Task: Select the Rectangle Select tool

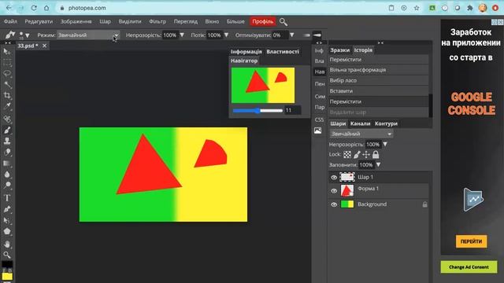Action: (7, 62)
